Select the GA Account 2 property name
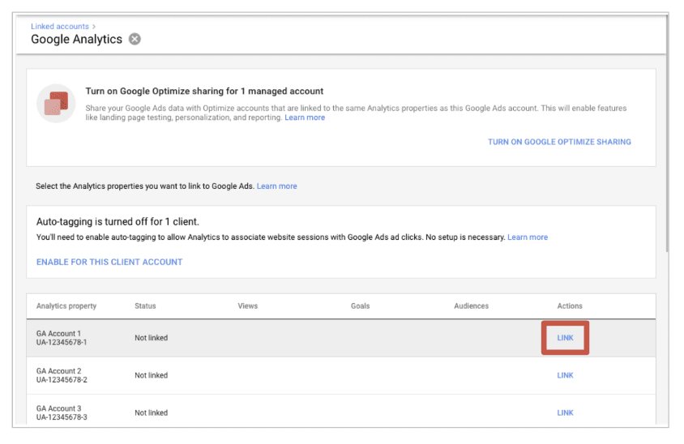 pyautogui.click(x=59, y=371)
